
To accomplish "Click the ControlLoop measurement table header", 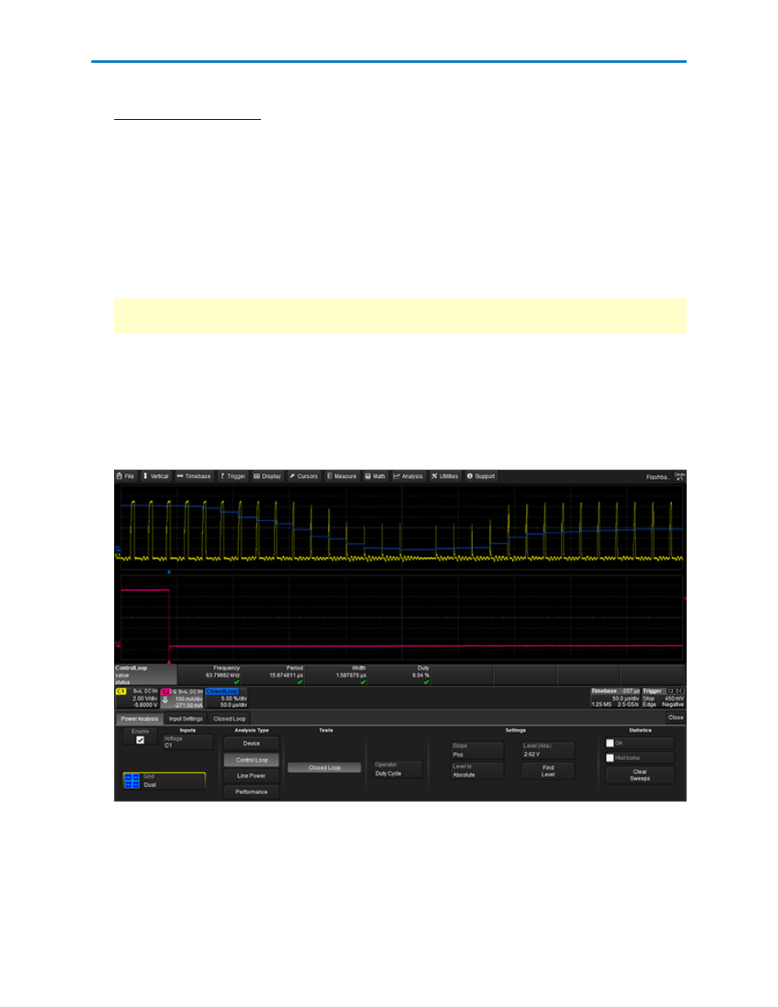I will click(145, 674).
